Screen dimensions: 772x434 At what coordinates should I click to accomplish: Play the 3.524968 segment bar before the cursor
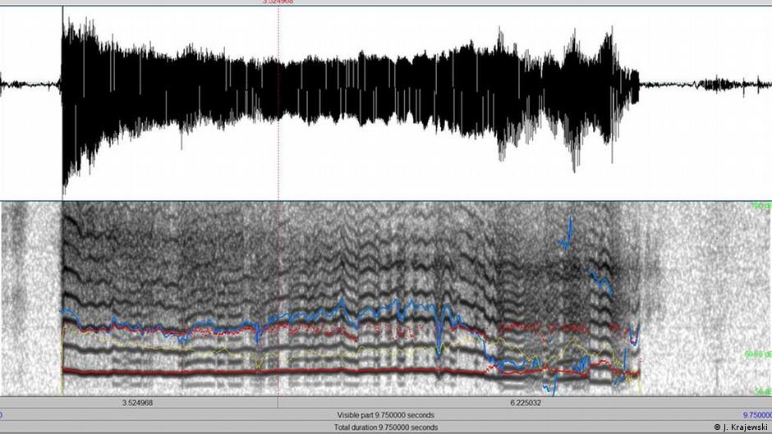pyautogui.click(x=138, y=403)
